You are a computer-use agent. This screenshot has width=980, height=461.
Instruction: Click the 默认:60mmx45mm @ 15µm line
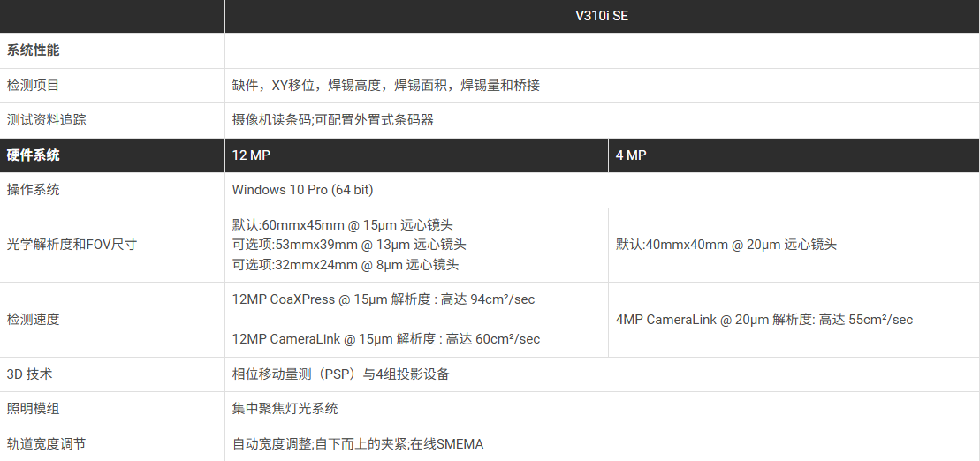click(x=342, y=225)
